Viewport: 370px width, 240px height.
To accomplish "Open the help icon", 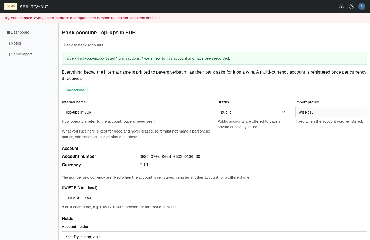I will 341,6.
